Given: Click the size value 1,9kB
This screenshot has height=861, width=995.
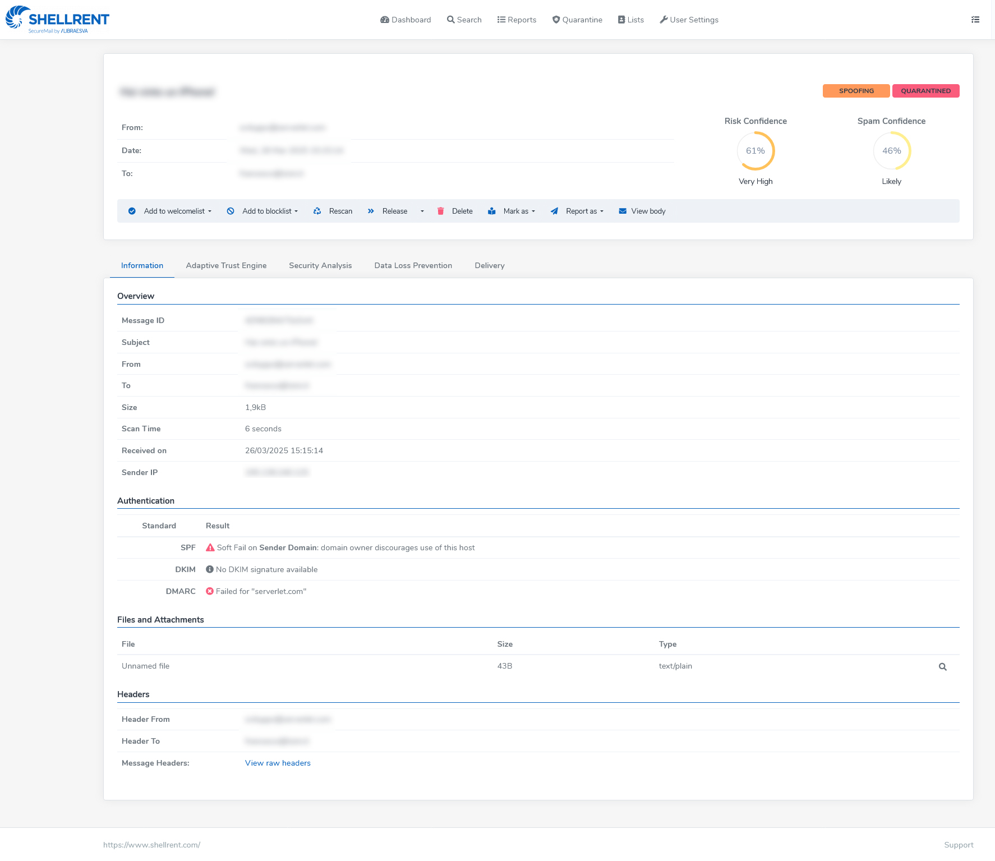Looking at the screenshot, I should click(x=255, y=408).
